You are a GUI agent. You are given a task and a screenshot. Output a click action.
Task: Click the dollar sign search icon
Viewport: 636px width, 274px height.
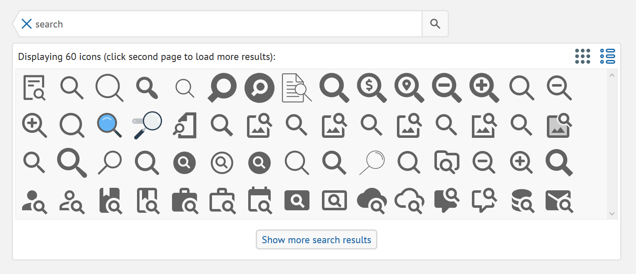371,88
